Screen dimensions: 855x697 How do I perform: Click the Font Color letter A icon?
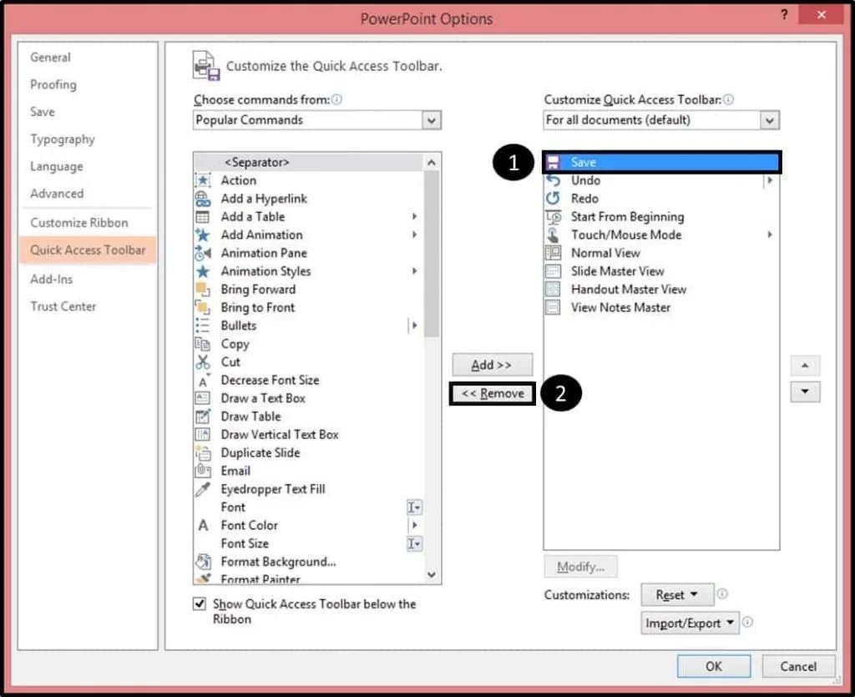[203, 525]
